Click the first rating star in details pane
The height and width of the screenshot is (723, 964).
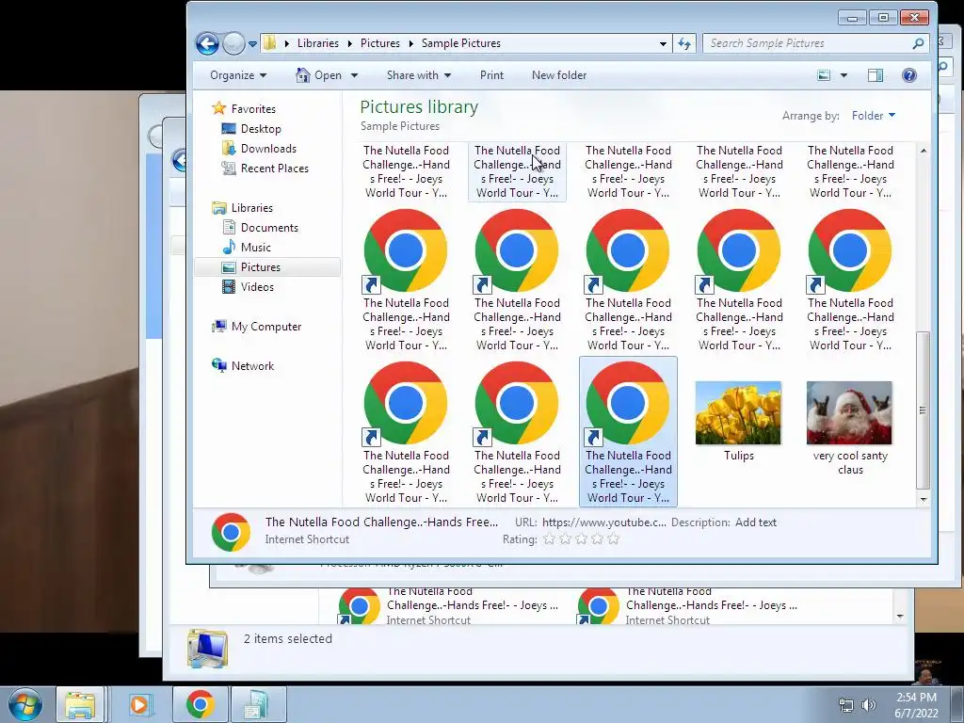click(550, 539)
